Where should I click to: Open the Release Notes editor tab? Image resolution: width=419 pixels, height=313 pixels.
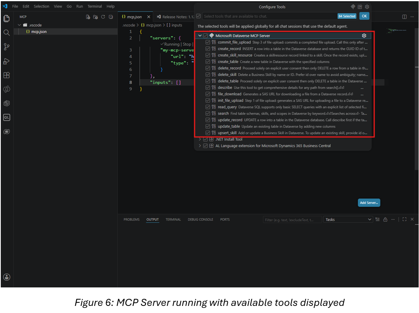[175, 17]
